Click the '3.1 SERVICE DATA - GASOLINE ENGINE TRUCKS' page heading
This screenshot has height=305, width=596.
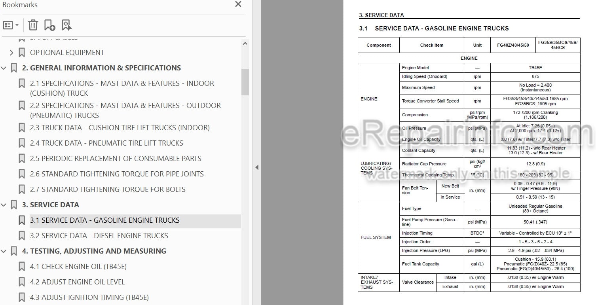(434, 28)
